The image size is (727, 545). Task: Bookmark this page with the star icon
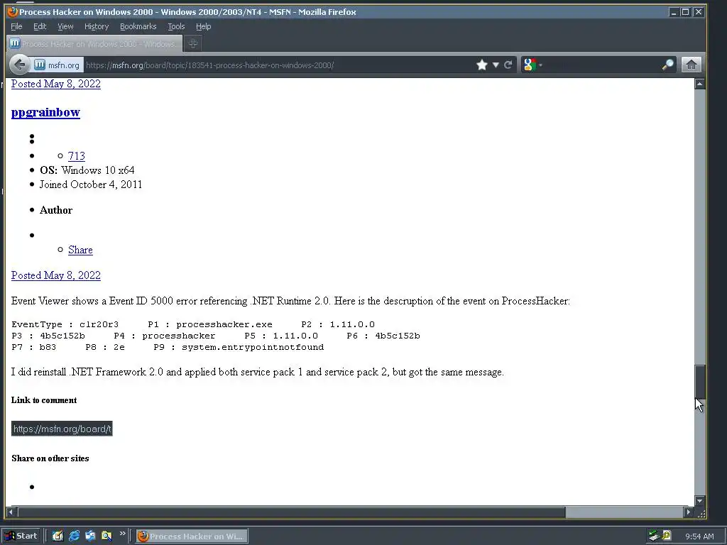click(482, 65)
